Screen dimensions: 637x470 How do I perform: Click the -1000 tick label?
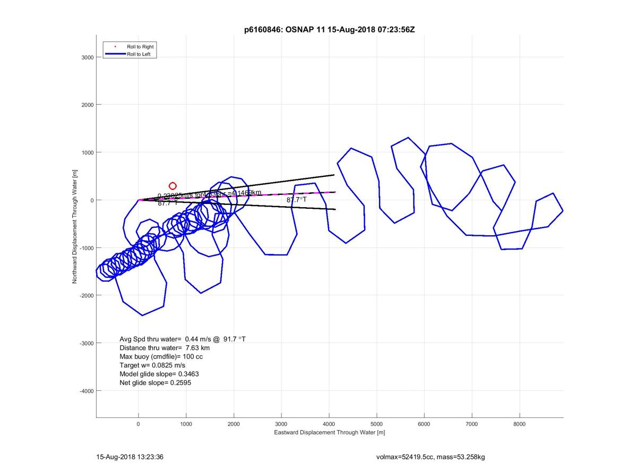pyautogui.click(x=86, y=248)
